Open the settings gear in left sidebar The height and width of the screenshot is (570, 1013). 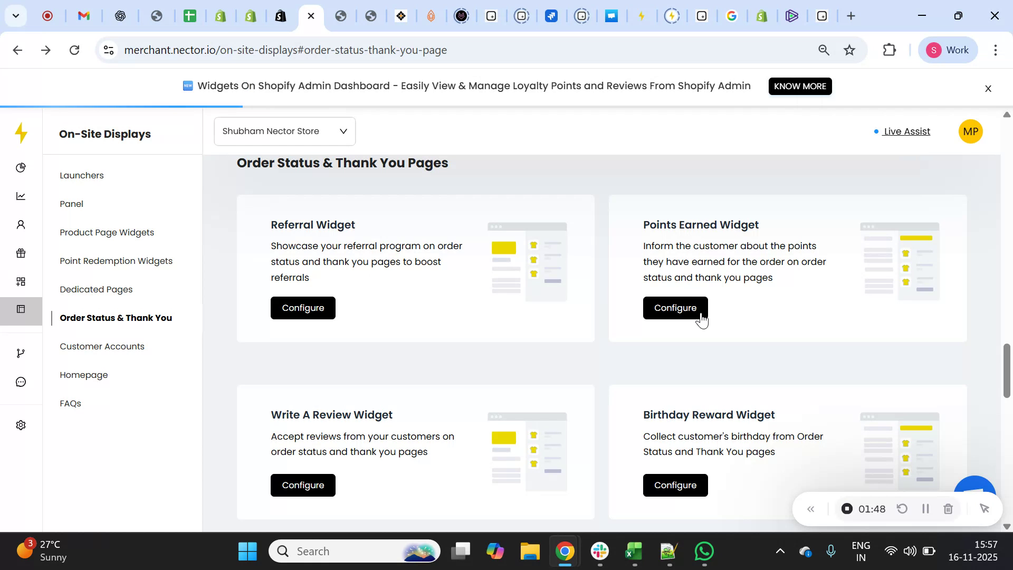tap(21, 425)
